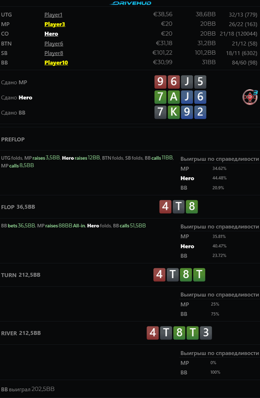Image resolution: width=260 pixels, height=398 pixels.
Task: Click Hero's green 7 hole card
Action: click(x=161, y=97)
